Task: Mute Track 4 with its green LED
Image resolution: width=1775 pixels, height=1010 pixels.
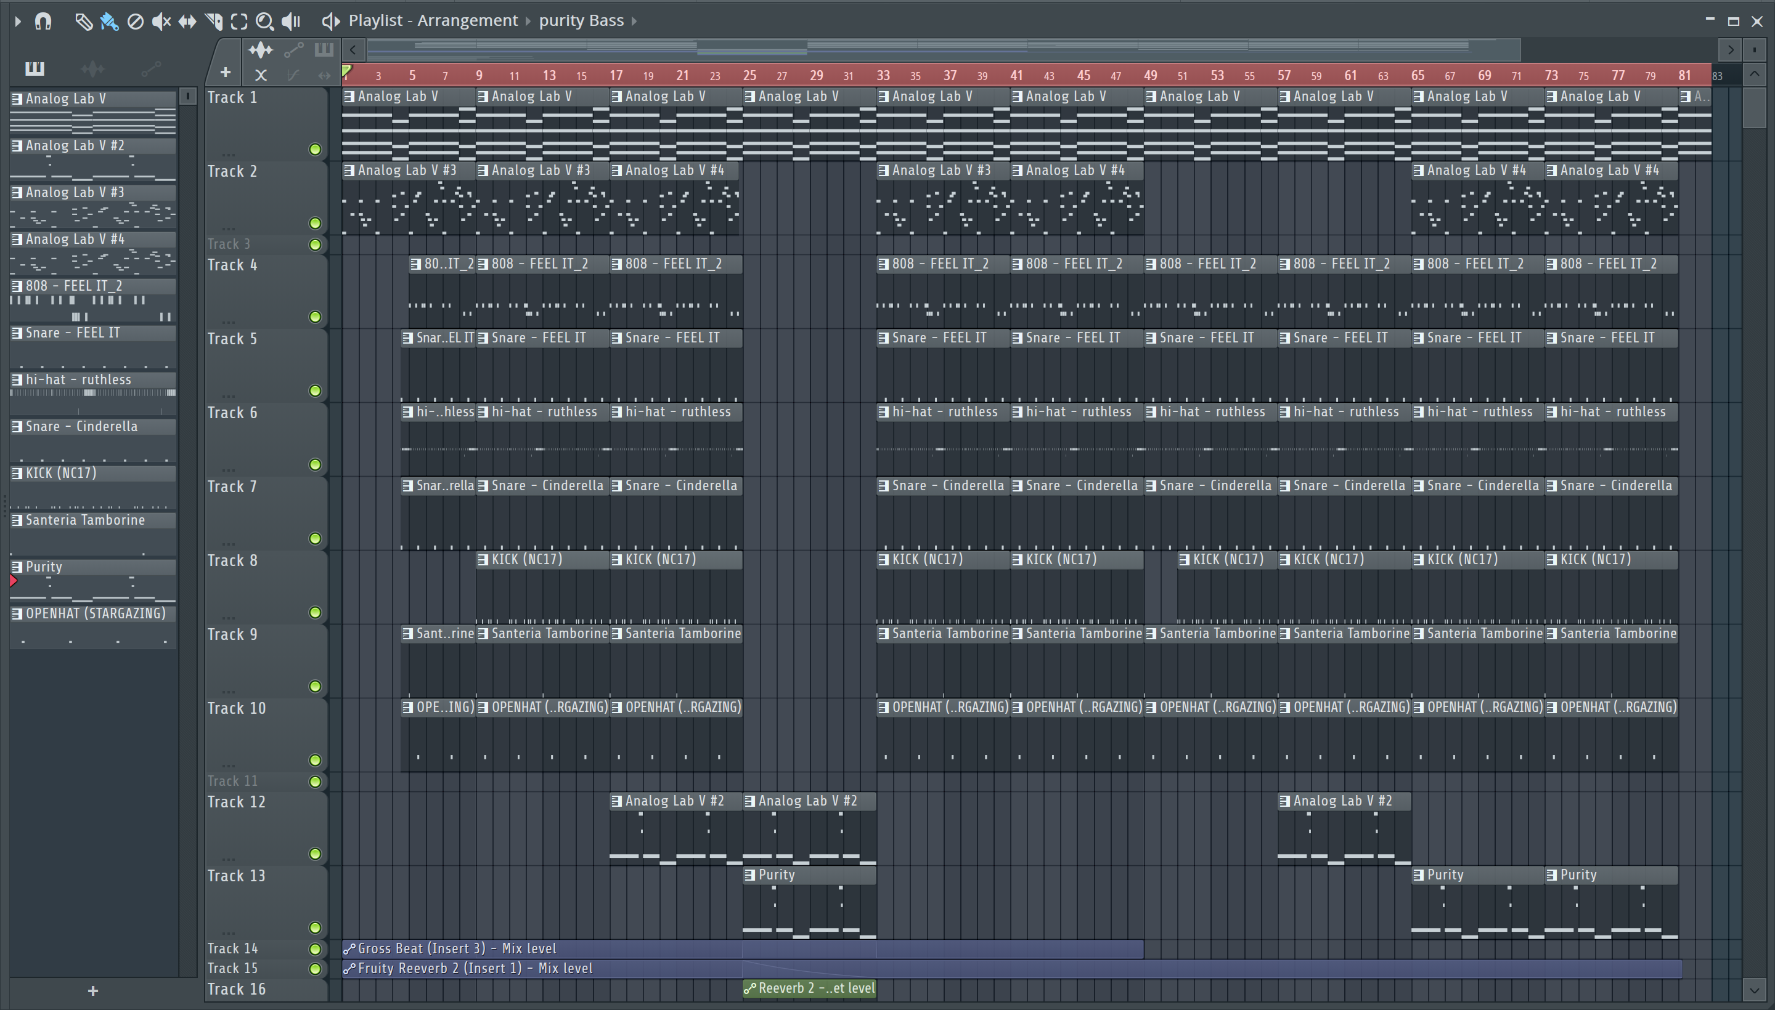Action: (x=315, y=317)
